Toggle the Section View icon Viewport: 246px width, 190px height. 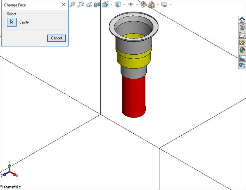pos(97,4)
